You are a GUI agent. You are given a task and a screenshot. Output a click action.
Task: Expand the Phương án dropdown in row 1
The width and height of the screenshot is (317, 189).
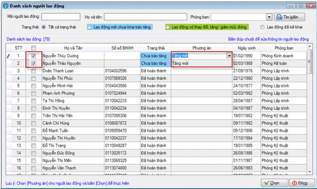(x=229, y=56)
